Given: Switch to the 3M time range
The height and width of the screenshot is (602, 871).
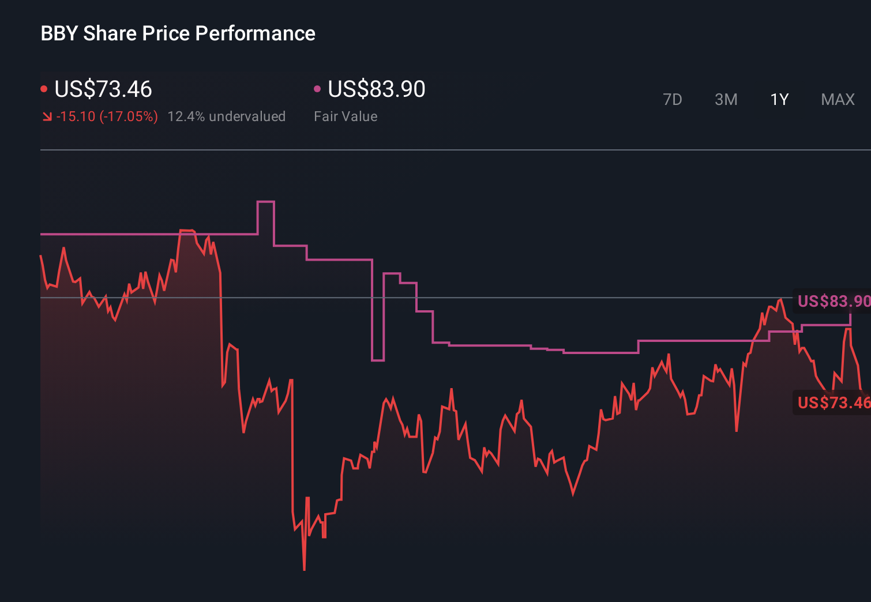Looking at the screenshot, I should [x=726, y=99].
